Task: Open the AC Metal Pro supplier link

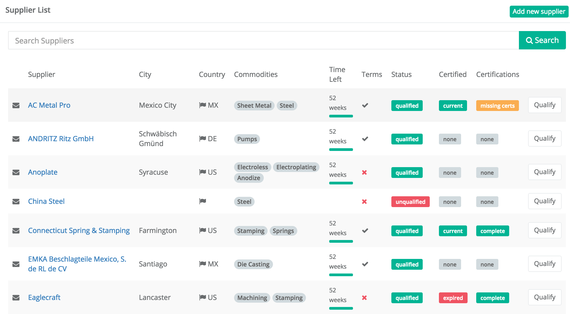Action: 49,105
